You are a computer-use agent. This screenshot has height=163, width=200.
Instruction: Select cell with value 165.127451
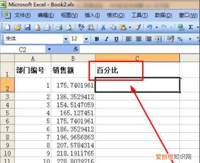tap(73, 112)
